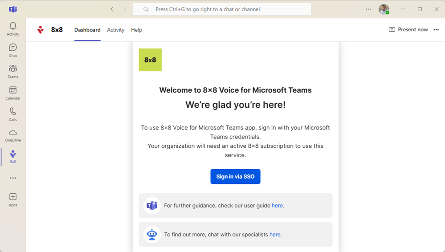Open OneDrive from the sidebar
445x252 pixels.
click(13, 135)
